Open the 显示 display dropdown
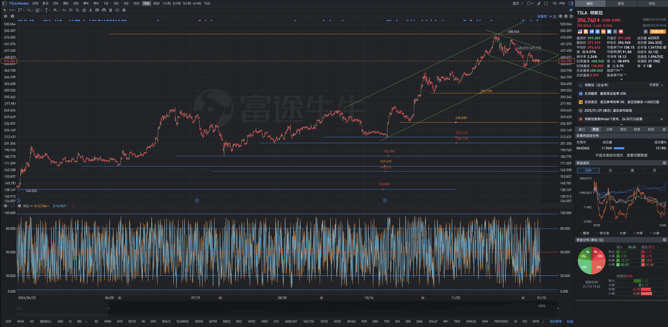668x327 pixels. pyautogui.click(x=518, y=3)
